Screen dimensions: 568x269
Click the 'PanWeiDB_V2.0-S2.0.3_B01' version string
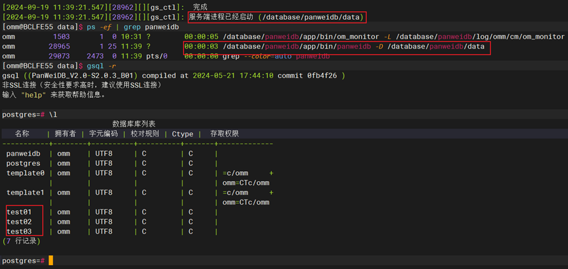pyautogui.click(x=83, y=75)
